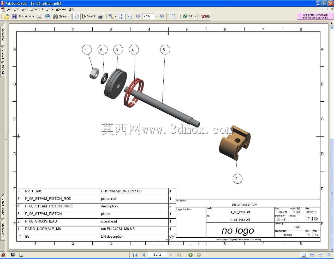The height and width of the screenshot is (259, 334).
Task: Open the Attachments side tab
Action: (3, 207)
